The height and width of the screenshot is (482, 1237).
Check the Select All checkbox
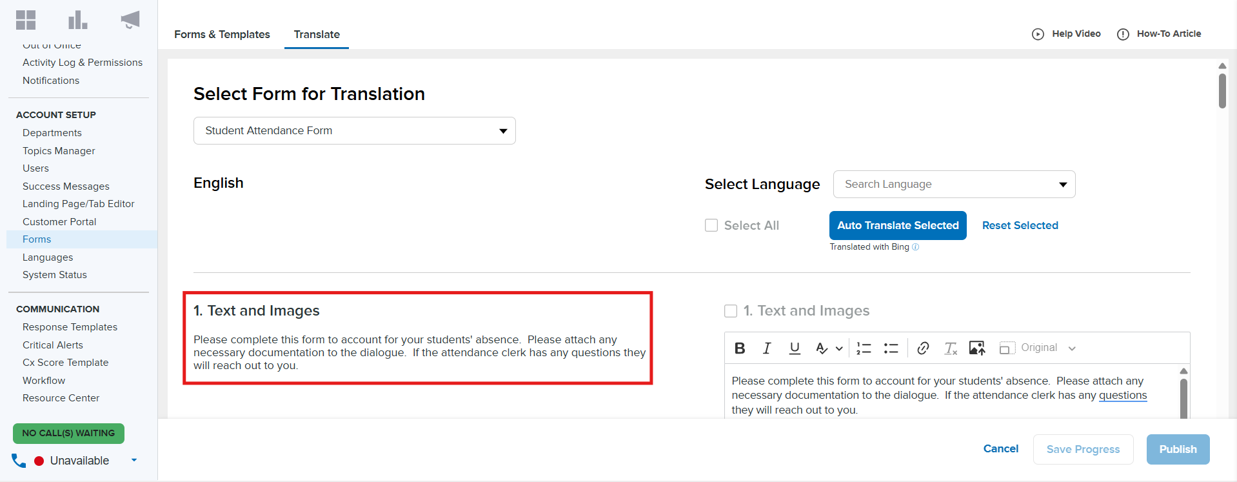pos(711,225)
